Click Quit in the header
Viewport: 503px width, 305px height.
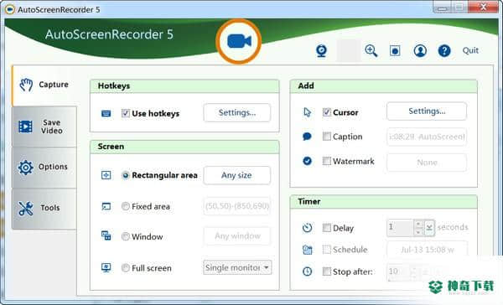(470, 50)
